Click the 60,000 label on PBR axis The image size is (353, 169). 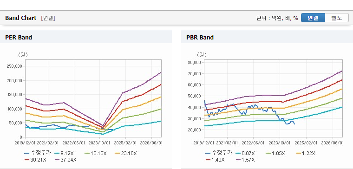coord(194,85)
